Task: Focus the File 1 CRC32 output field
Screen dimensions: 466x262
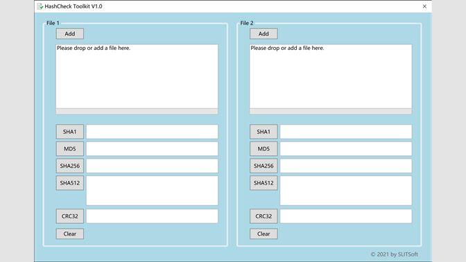Action: pyautogui.click(x=152, y=216)
